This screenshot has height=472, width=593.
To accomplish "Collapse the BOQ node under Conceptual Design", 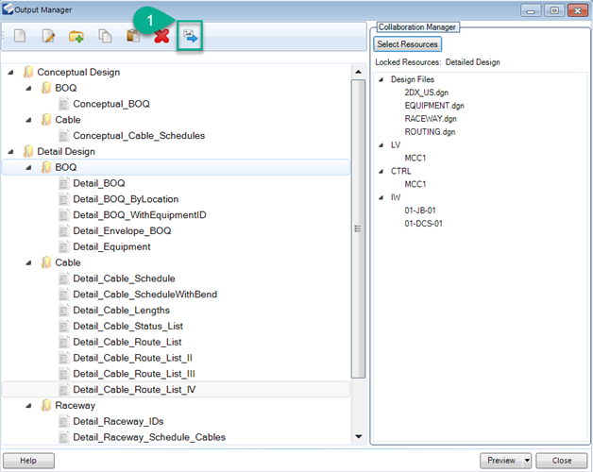I will click(28, 88).
